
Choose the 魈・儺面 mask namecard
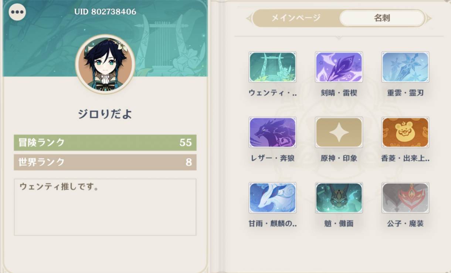pyautogui.click(x=339, y=198)
